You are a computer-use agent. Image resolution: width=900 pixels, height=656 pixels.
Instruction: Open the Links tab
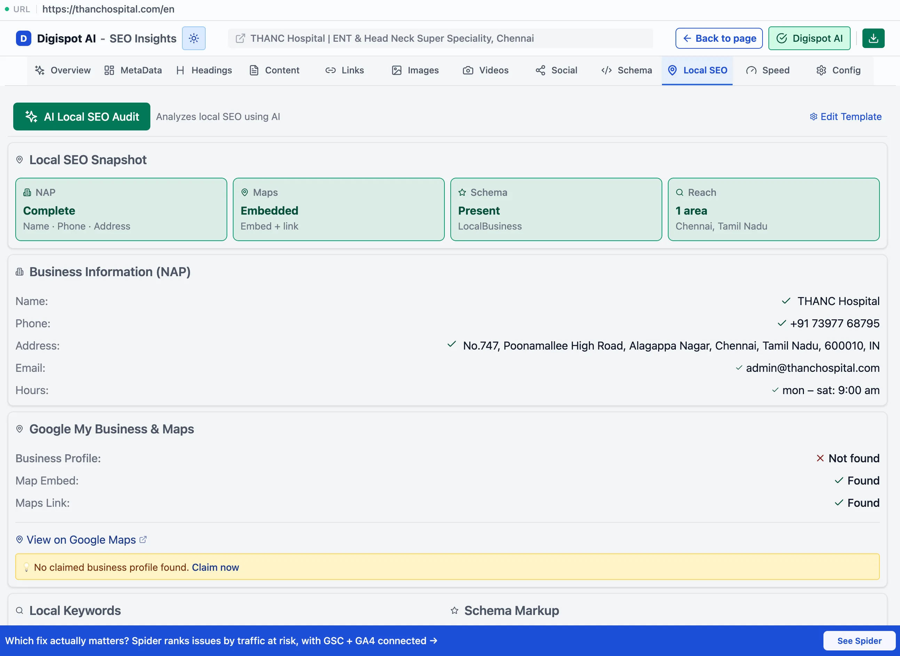345,70
